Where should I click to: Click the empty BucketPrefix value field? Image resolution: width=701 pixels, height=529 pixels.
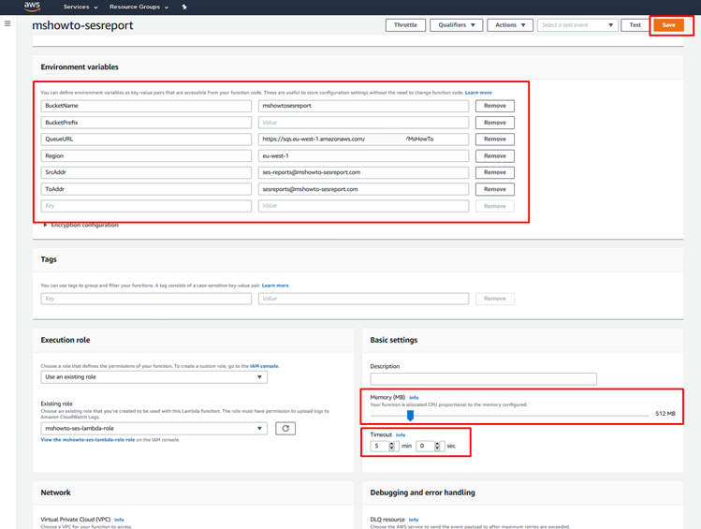363,123
